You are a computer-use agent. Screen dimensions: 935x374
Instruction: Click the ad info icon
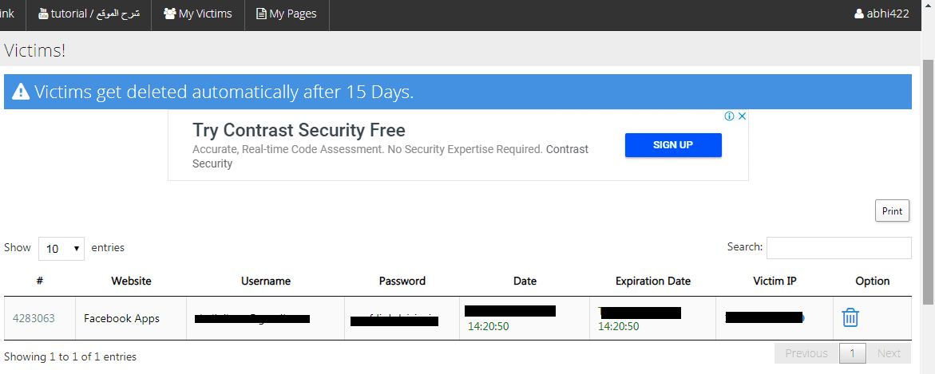[729, 116]
